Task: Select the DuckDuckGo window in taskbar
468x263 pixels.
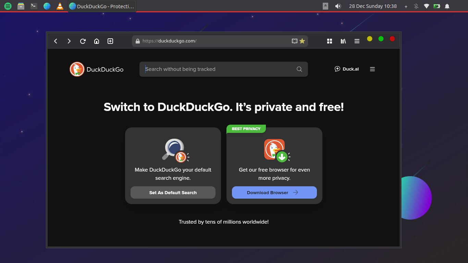Action: click(x=102, y=6)
